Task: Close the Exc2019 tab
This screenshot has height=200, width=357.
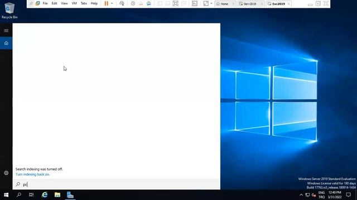Action: point(289,4)
